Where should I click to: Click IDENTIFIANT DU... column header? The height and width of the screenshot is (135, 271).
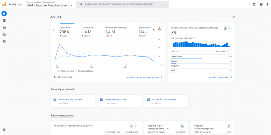[113, 132]
